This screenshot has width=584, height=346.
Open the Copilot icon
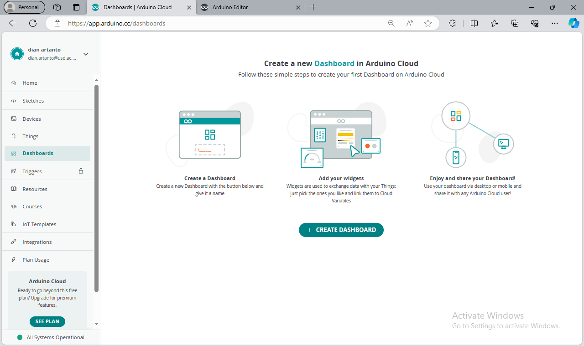pyautogui.click(x=574, y=23)
